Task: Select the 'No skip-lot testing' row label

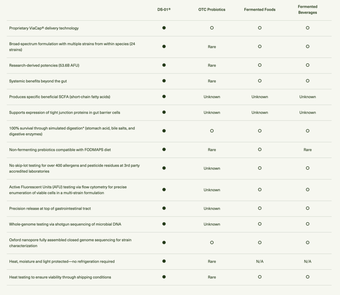Action: [x=74, y=168]
